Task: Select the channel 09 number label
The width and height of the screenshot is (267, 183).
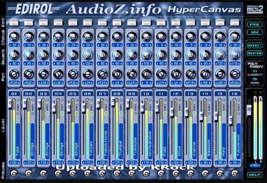Action: pos(132,94)
